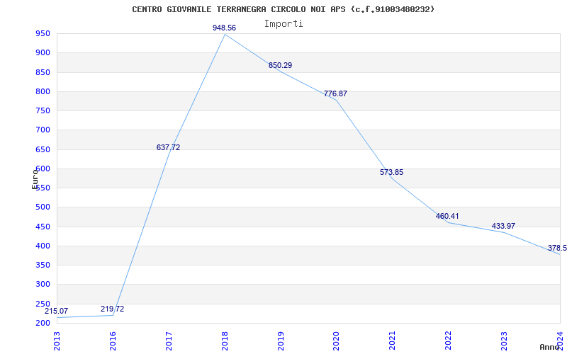
Task: Click the 400 y-axis tick label
Action: [x=43, y=246]
